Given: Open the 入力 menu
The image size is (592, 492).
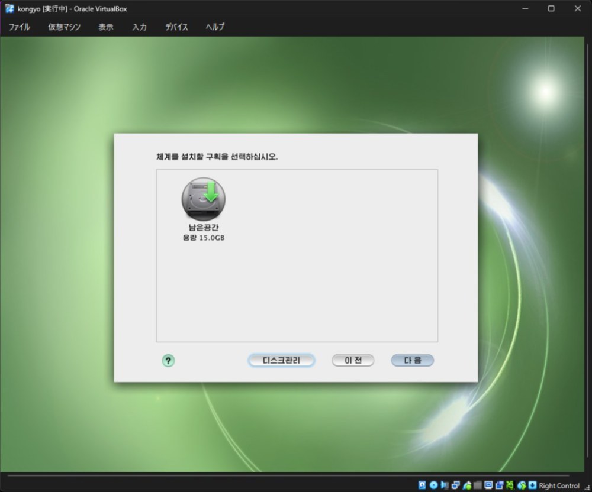Looking at the screenshot, I should (x=139, y=27).
